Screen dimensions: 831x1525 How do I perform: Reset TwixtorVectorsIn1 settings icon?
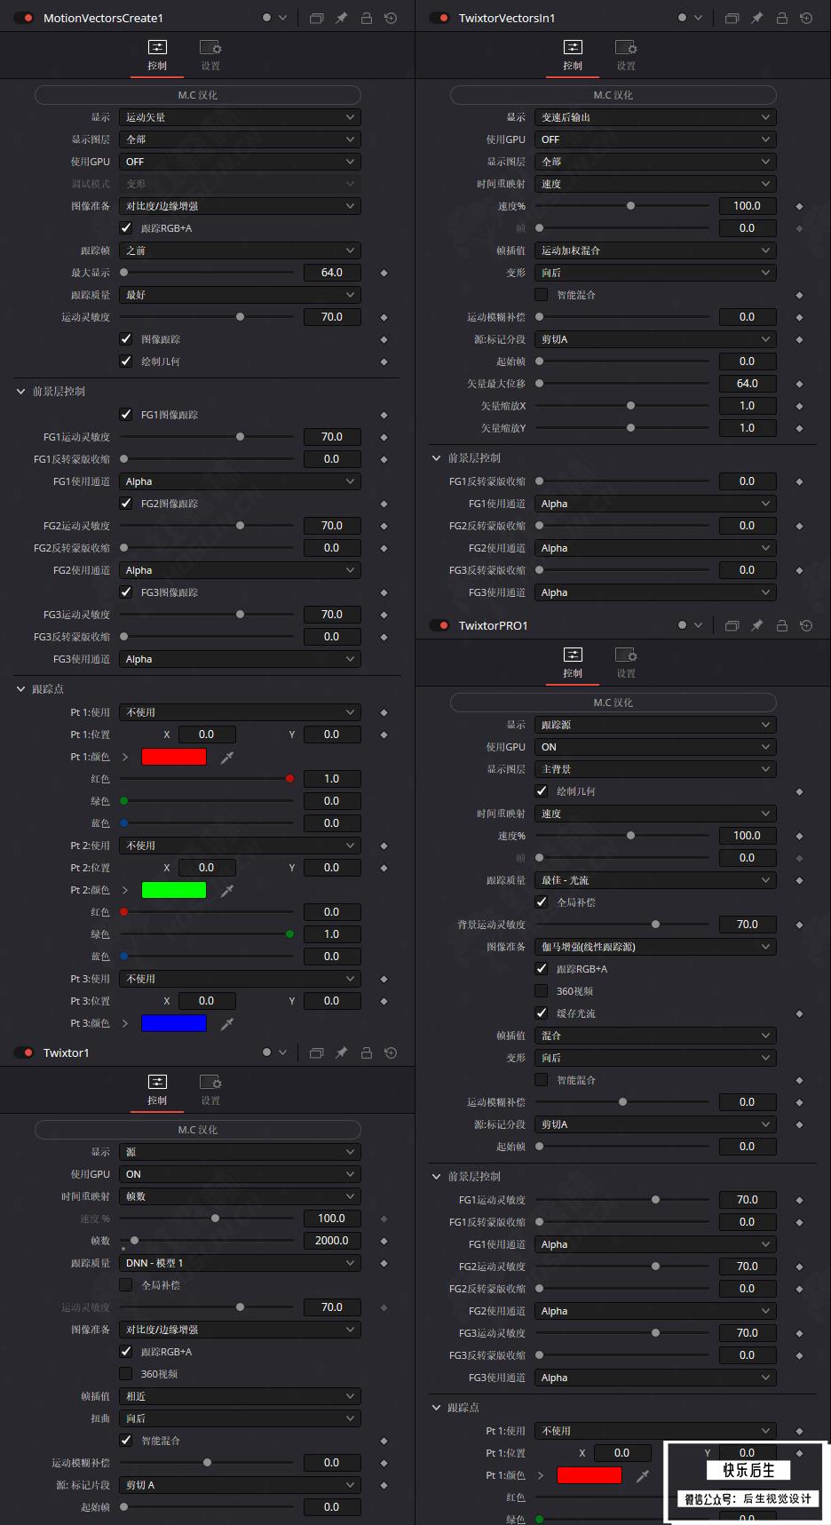pyautogui.click(x=806, y=18)
